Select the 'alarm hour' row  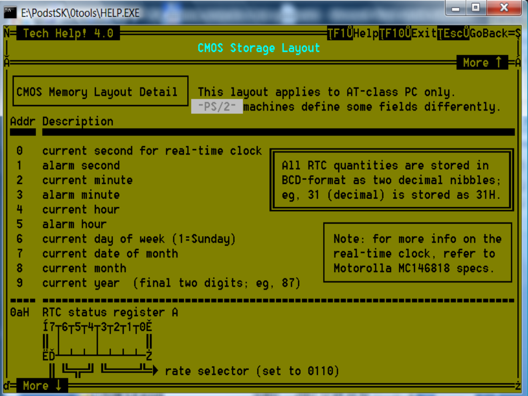coord(74,224)
